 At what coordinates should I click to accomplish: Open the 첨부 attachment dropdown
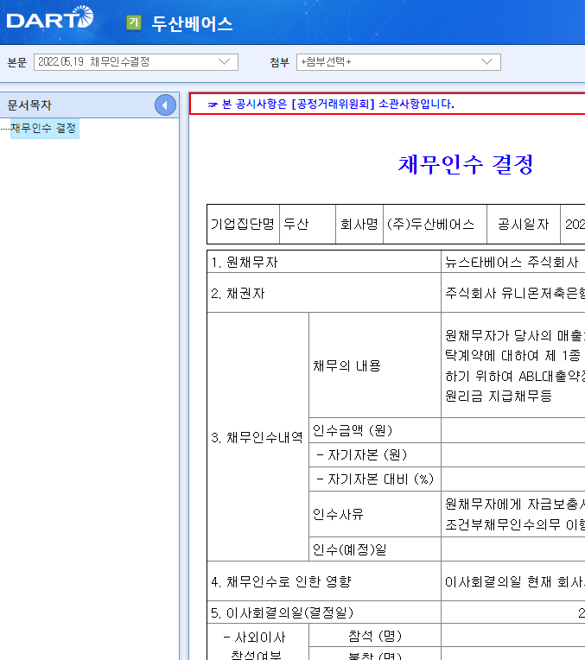coord(398,62)
